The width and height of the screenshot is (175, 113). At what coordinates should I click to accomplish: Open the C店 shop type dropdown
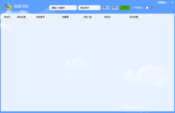tap(106, 8)
